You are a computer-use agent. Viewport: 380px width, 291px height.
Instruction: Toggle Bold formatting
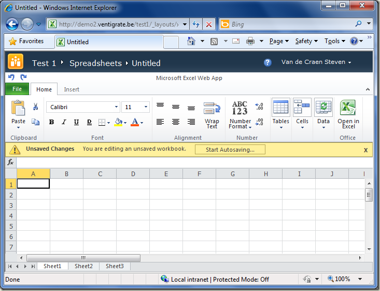51,122
